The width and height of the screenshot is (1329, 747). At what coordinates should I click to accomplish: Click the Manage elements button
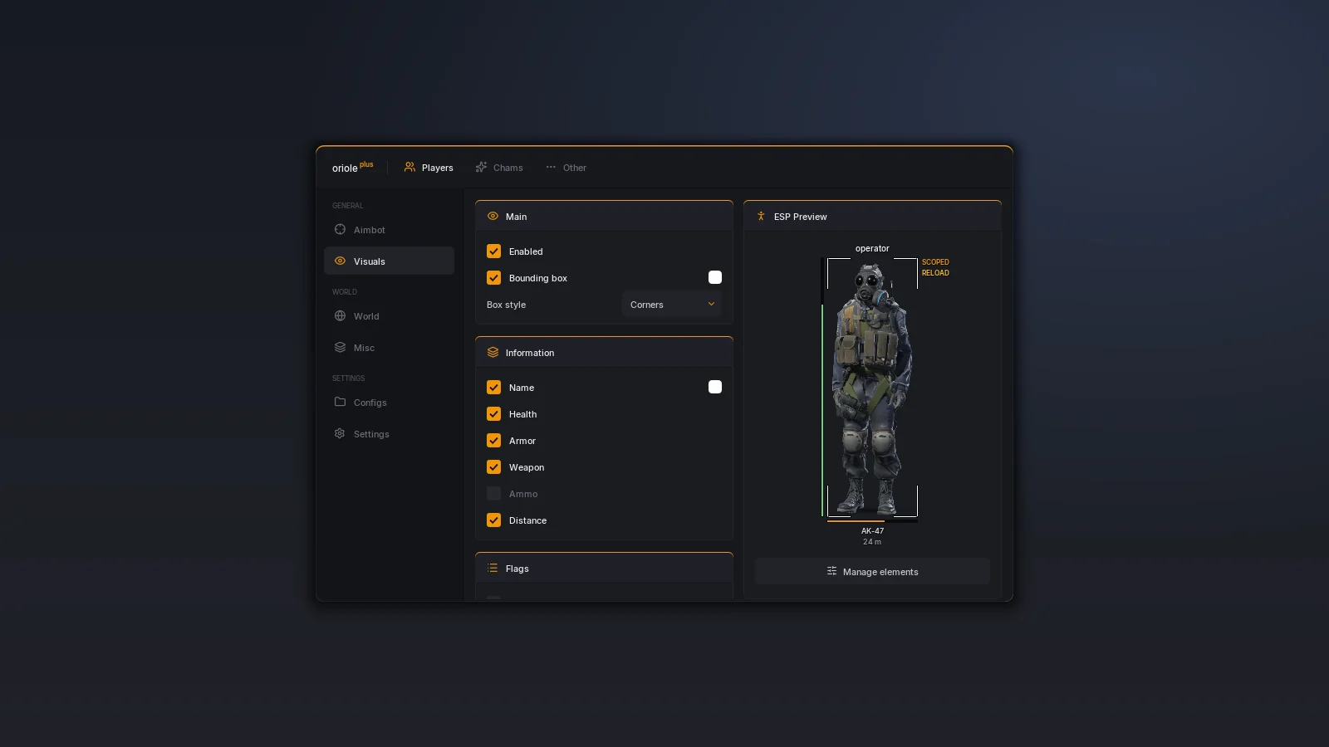pos(872,572)
